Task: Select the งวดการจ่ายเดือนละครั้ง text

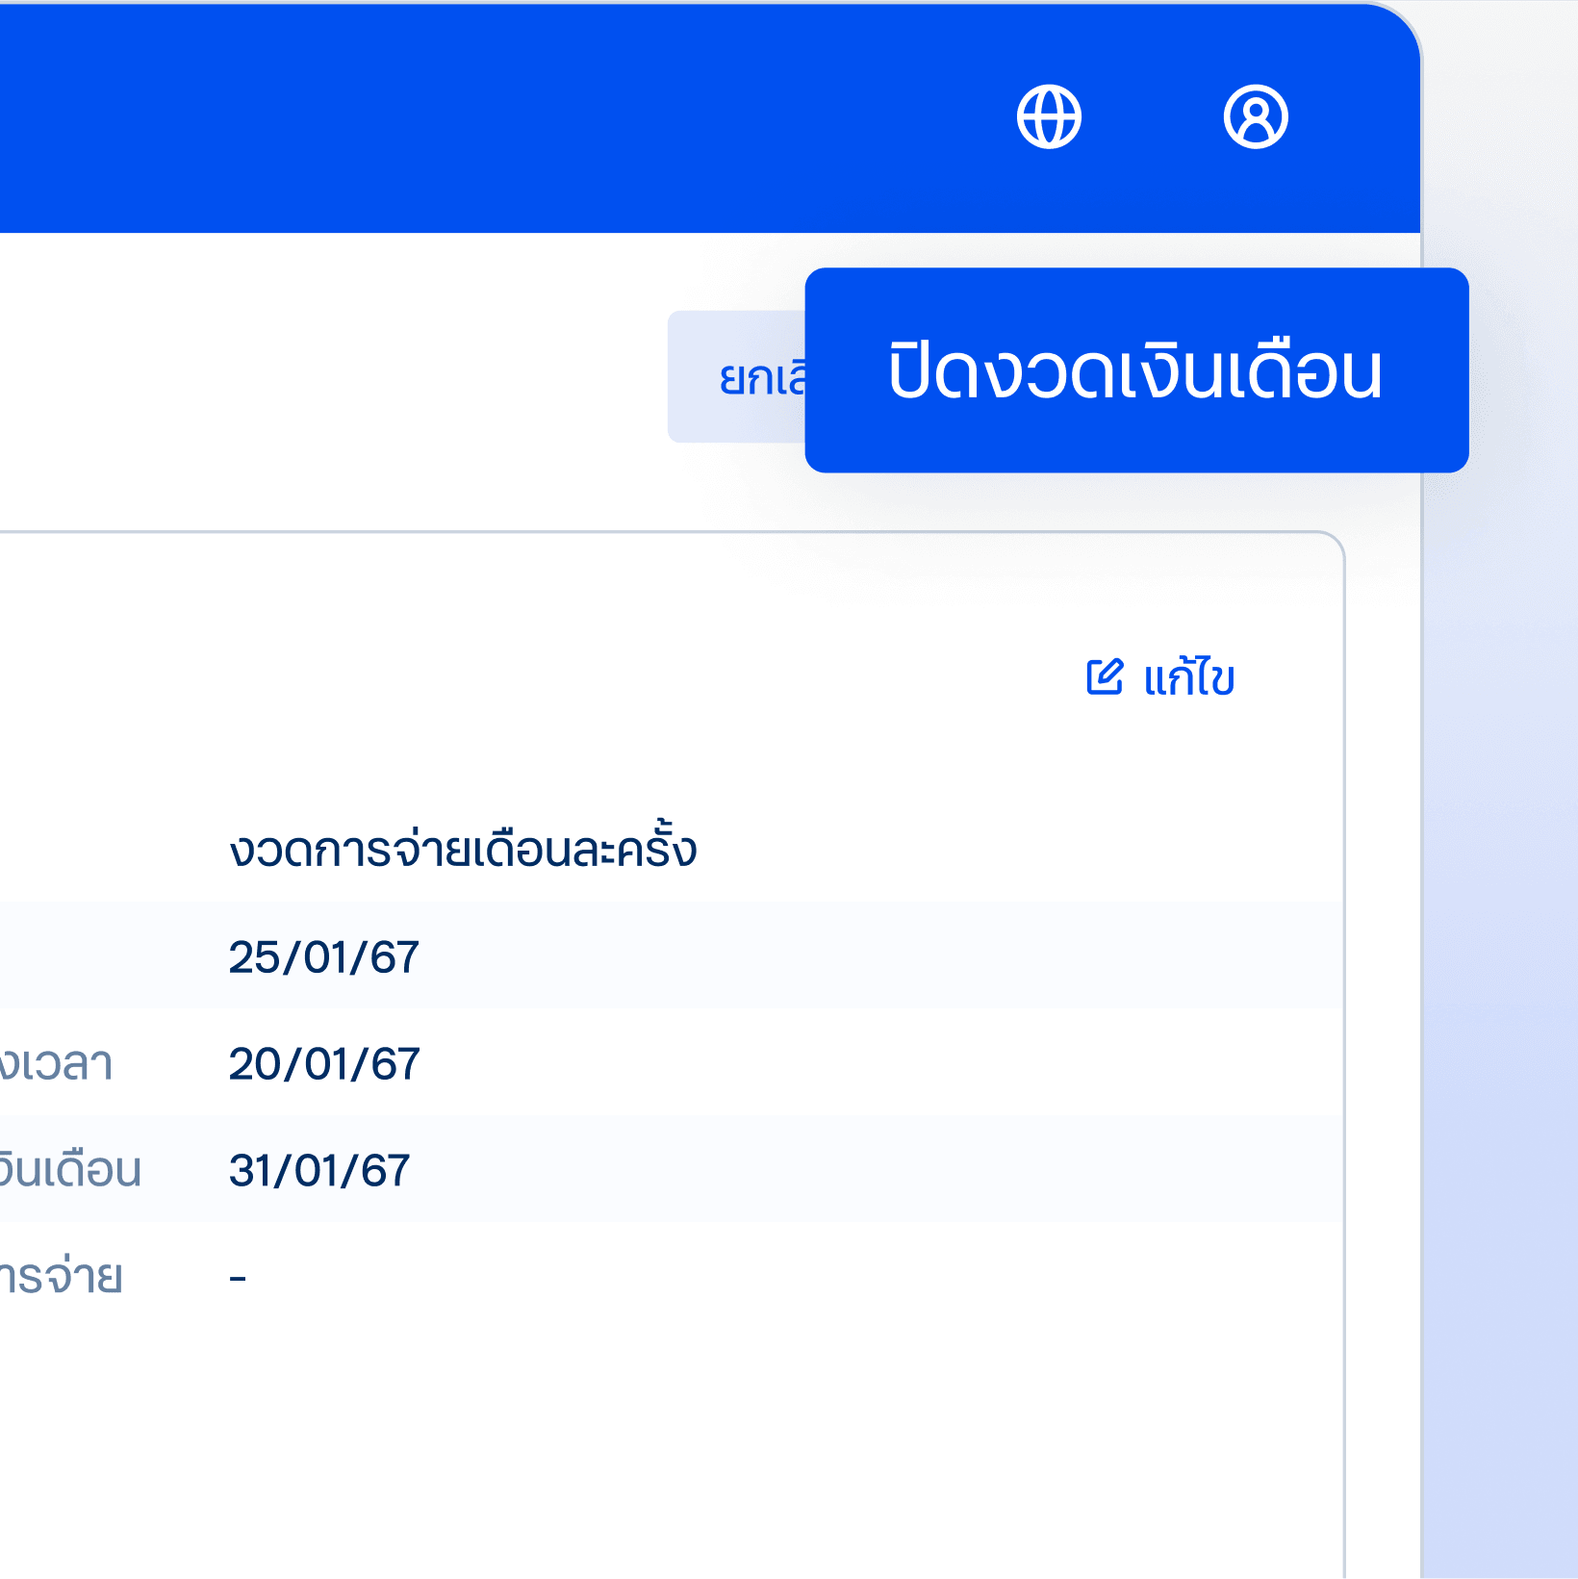Action: (x=462, y=850)
